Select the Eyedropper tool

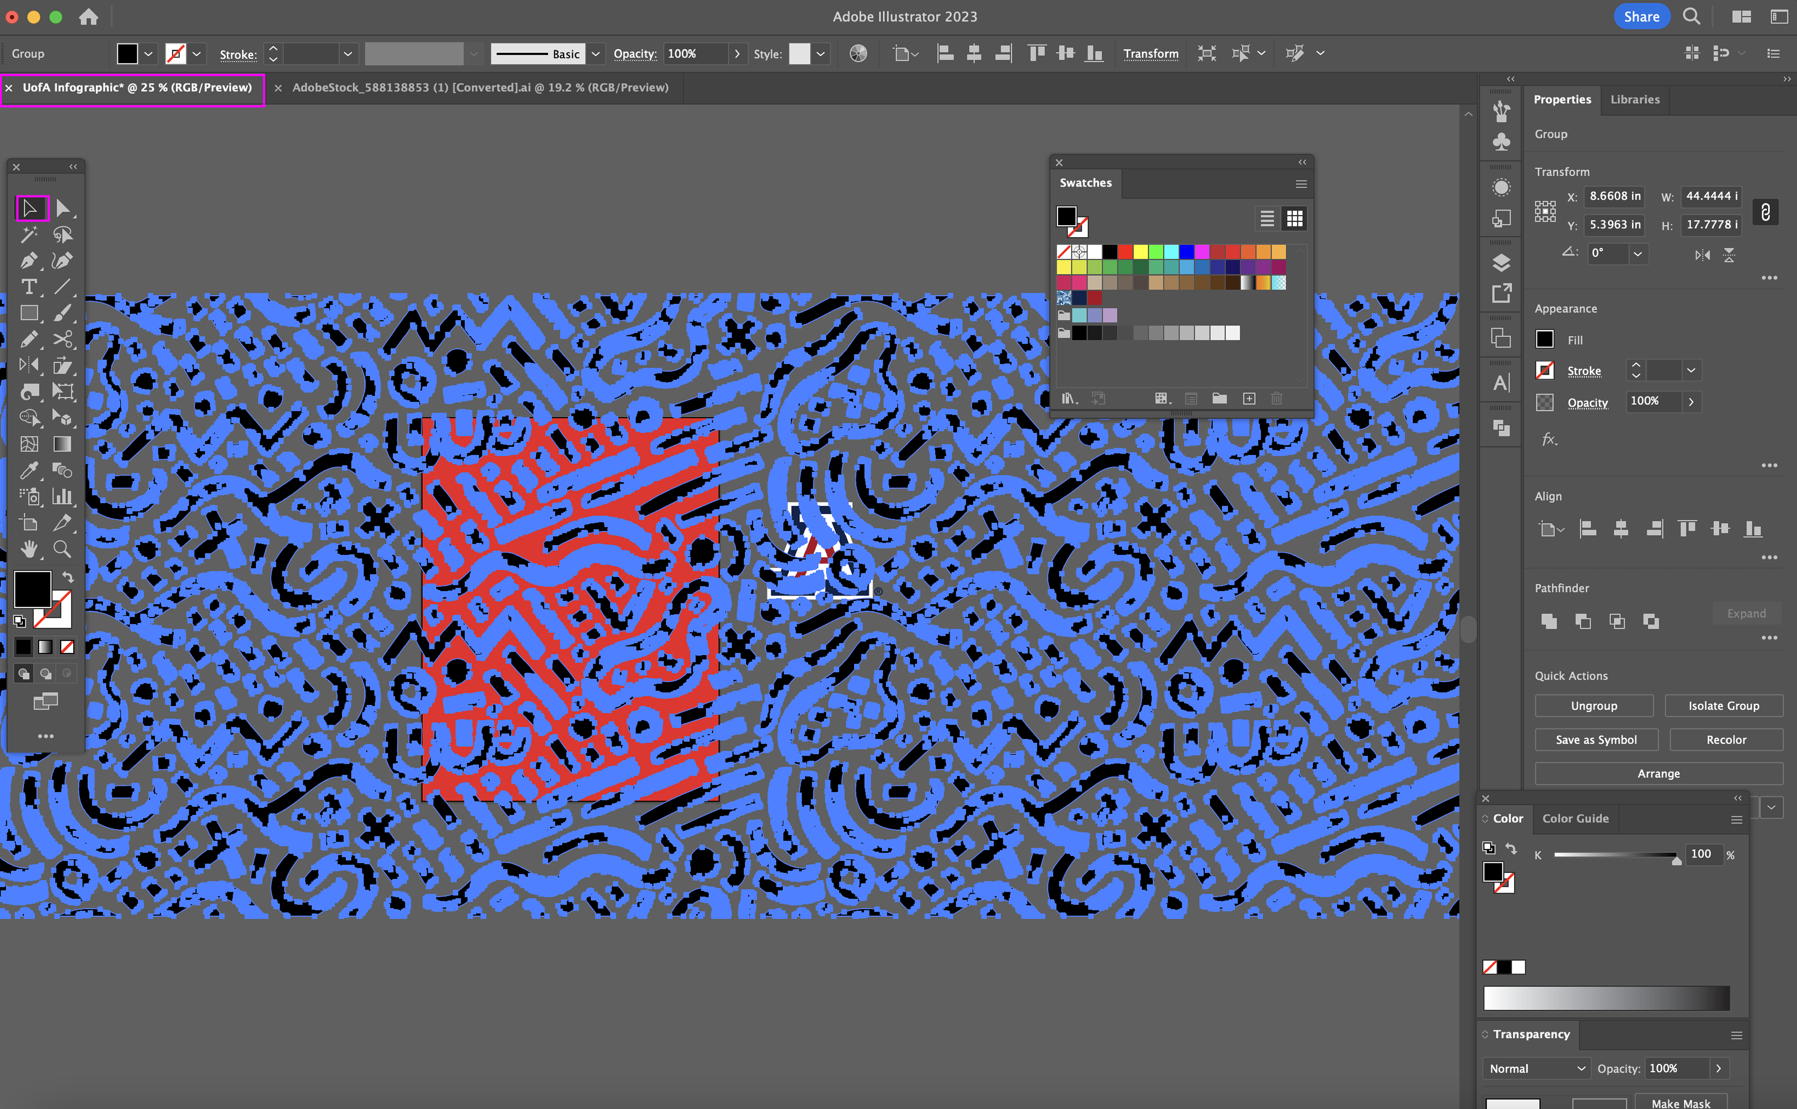29,470
